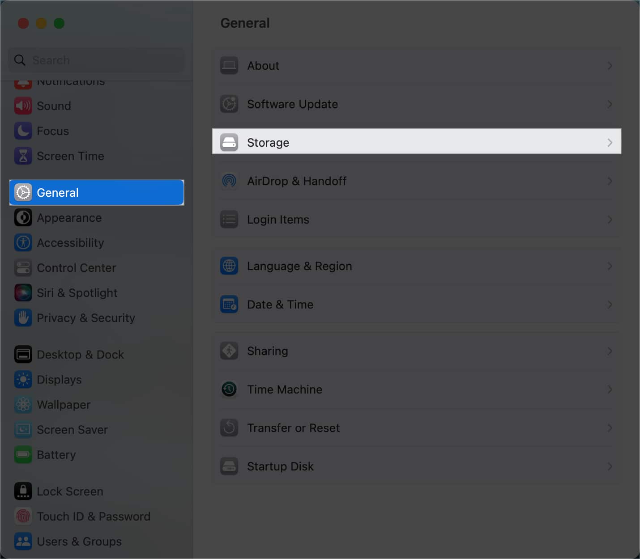Expand the Time Machine row chevron

coord(610,390)
